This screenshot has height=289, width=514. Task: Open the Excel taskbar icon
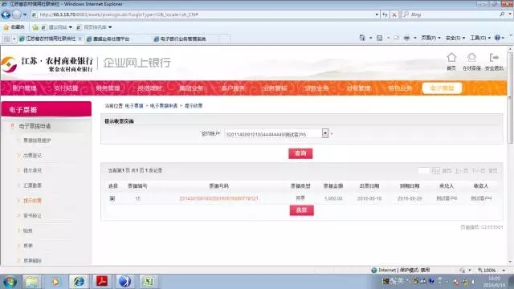click(148, 282)
